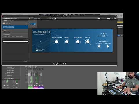
Task: Select the purple channel name label
Action: [x=41, y=87]
